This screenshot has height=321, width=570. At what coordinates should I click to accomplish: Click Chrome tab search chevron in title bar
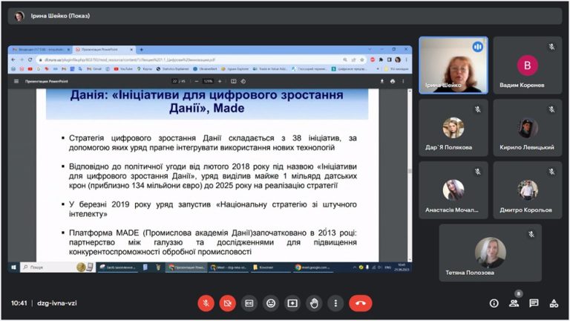coord(370,49)
